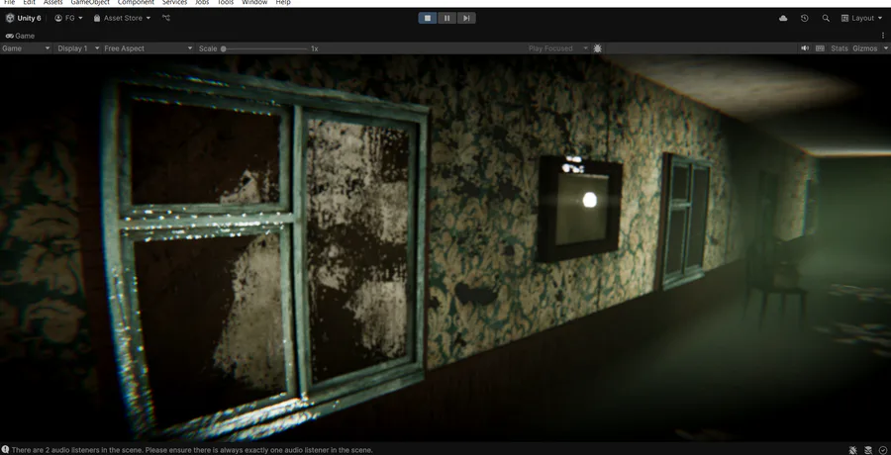Toggle Gizmos in Game view
This screenshot has width=891, height=455.
(865, 48)
